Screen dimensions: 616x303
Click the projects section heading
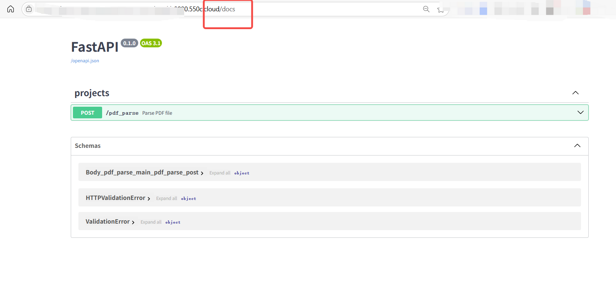[x=92, y=93]
